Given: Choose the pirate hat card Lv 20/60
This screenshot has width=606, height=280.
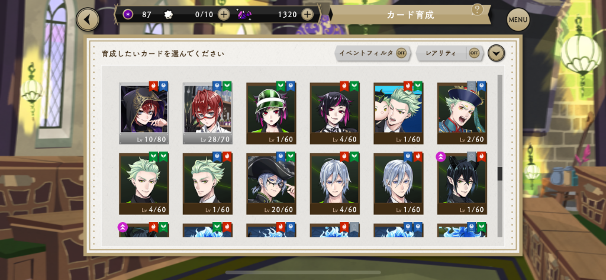Looking at the screenshot, I should pyautogui.click(x=271, y=184).
